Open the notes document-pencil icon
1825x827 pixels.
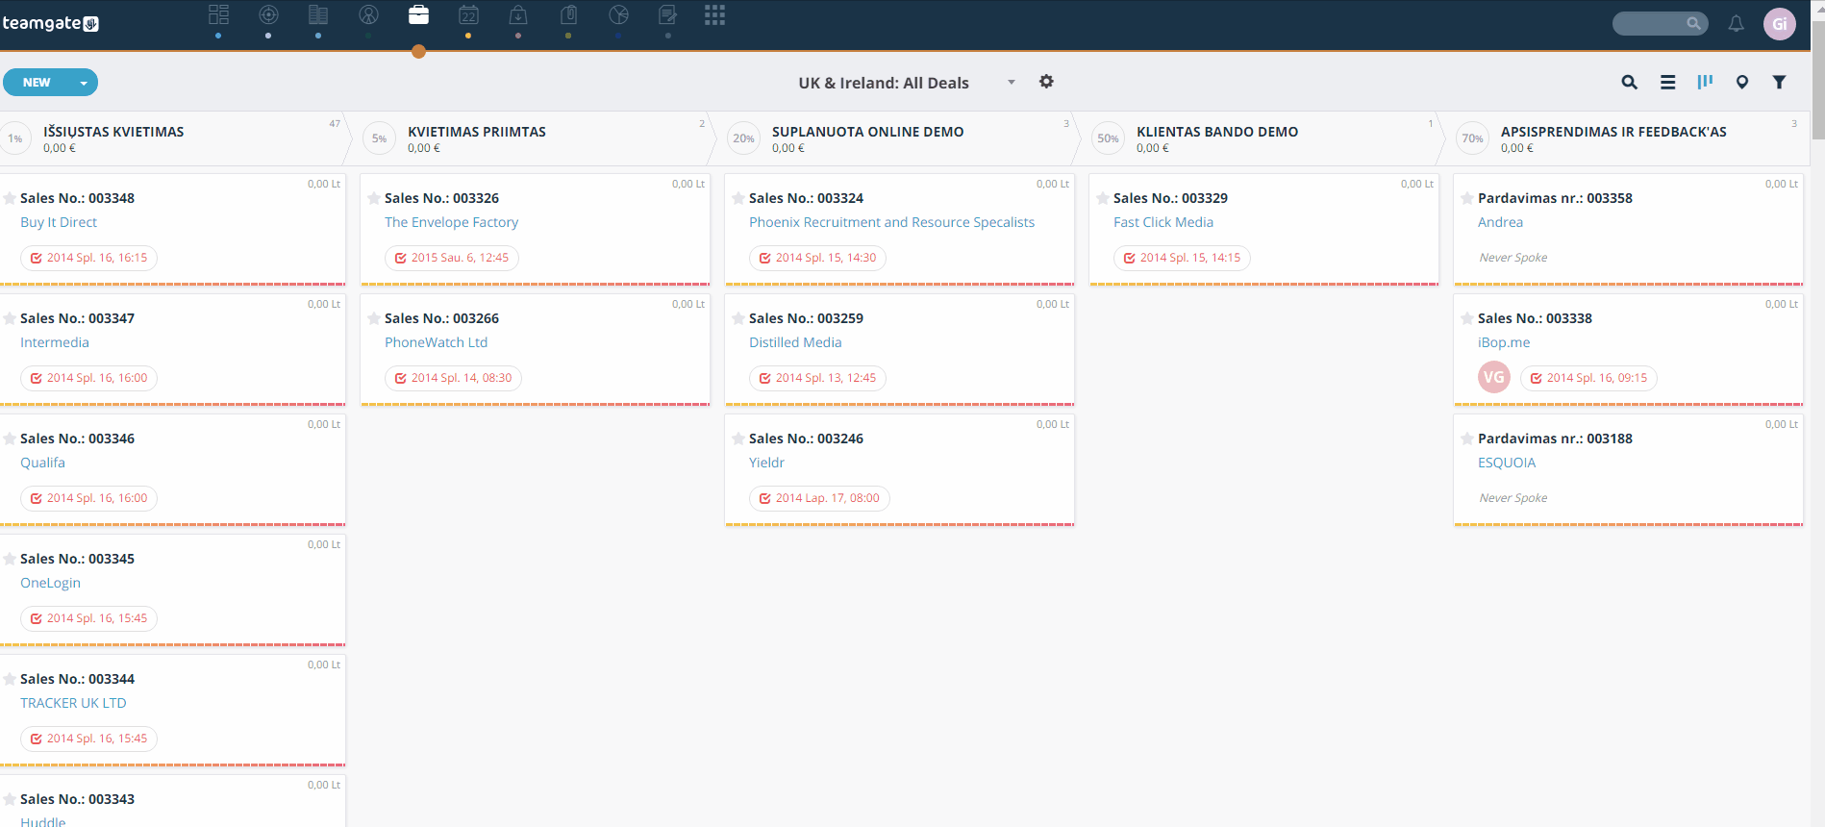668,15
